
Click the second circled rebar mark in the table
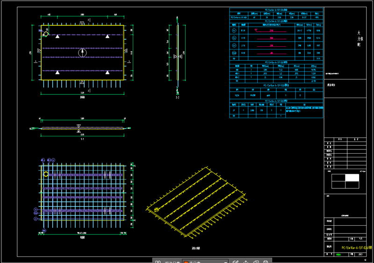click(234, 38)
